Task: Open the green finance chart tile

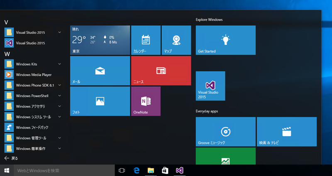Action: pyautogui.click(x=226, y=156)
